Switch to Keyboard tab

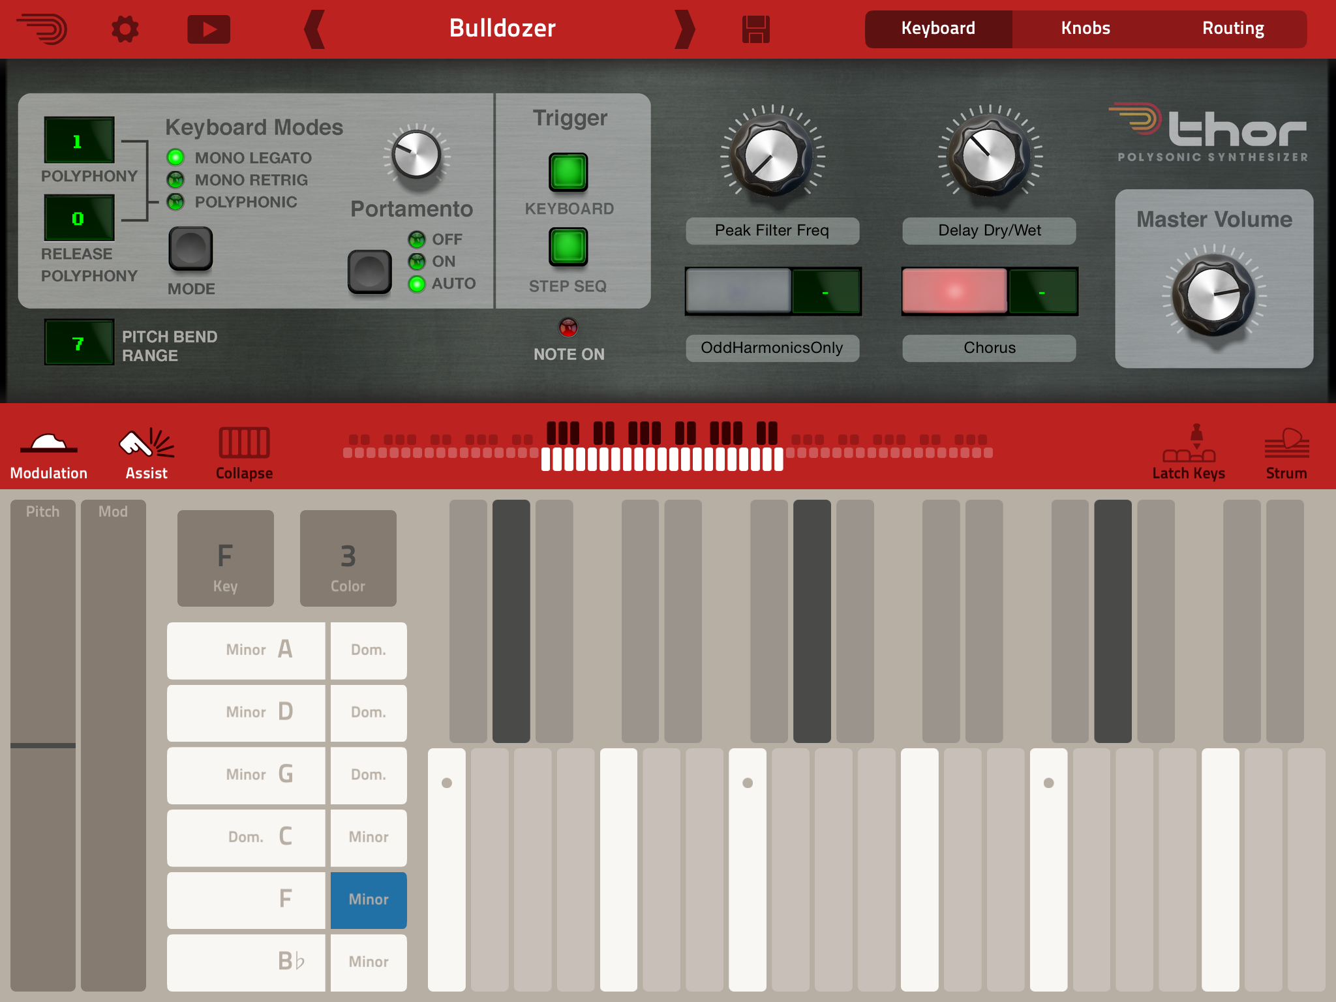coord(938,29)
